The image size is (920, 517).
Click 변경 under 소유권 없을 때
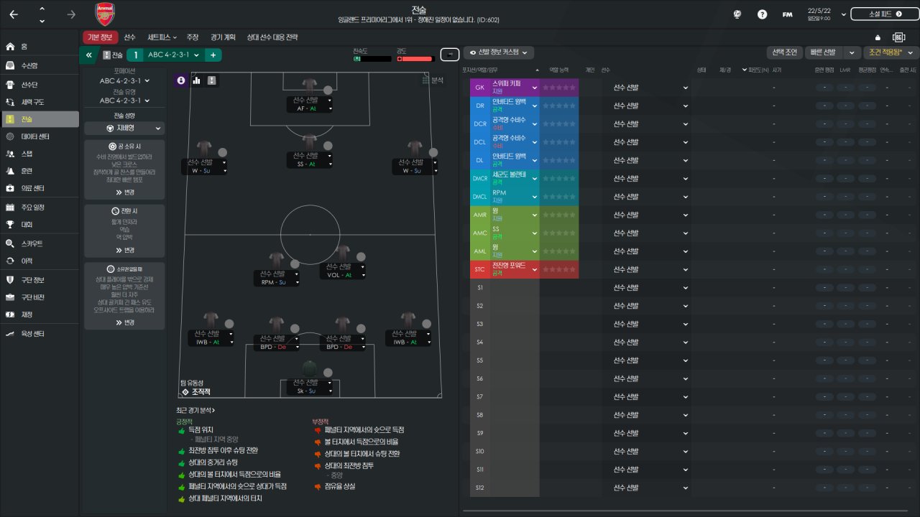124,323
